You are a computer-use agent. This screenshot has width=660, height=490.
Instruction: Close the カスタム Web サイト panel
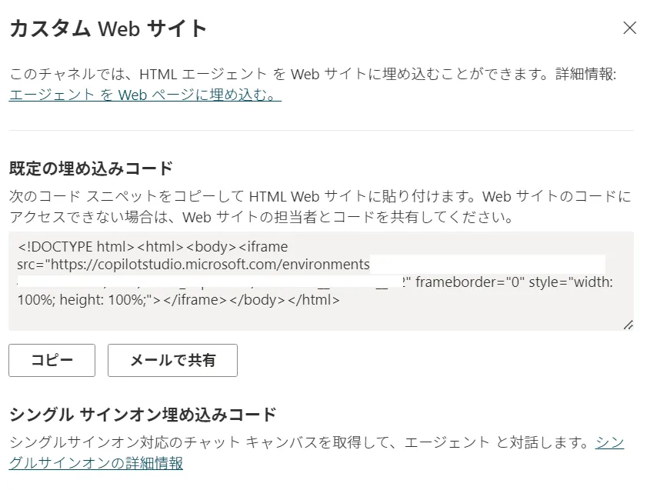coord(629,28)
